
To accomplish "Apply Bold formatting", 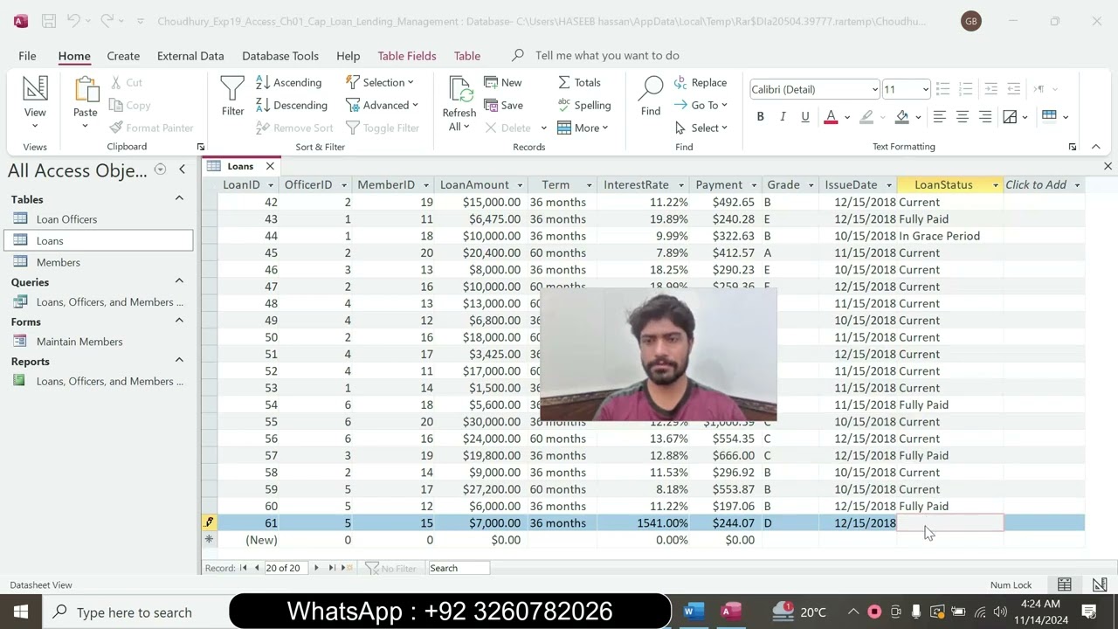I will (760, 116).
